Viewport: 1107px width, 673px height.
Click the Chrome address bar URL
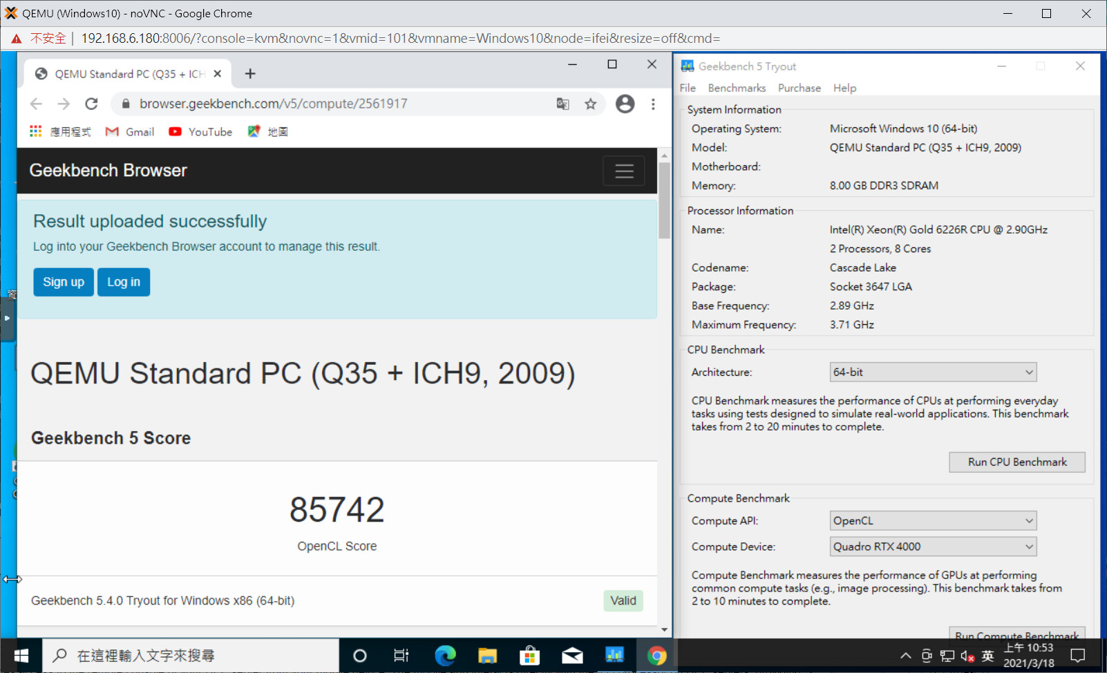(x=273, y=104)
